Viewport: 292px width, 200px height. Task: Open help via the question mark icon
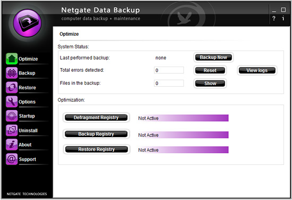point(274,18)
